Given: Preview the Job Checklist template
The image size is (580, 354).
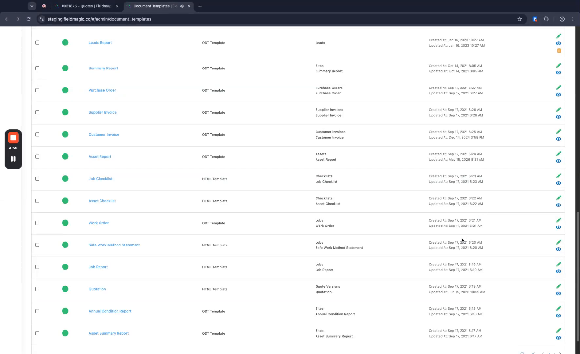Looking at the screenshot, I should (x=558, y=183).
